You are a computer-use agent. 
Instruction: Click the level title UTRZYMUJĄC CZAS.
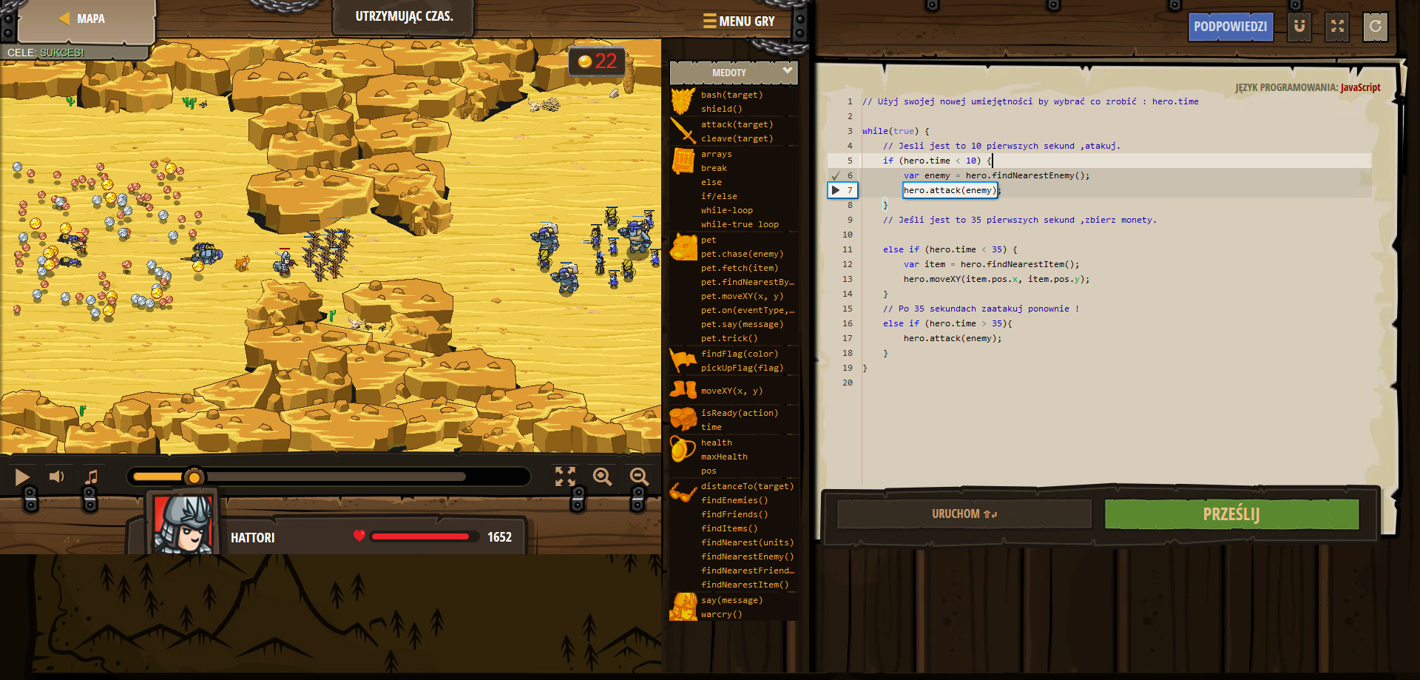404,16
